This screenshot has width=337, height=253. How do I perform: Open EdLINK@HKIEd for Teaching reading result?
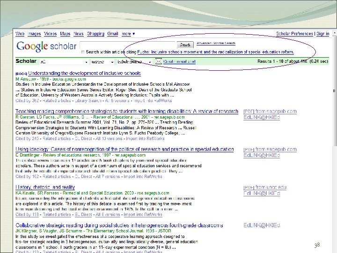click(x=262, y=117)
